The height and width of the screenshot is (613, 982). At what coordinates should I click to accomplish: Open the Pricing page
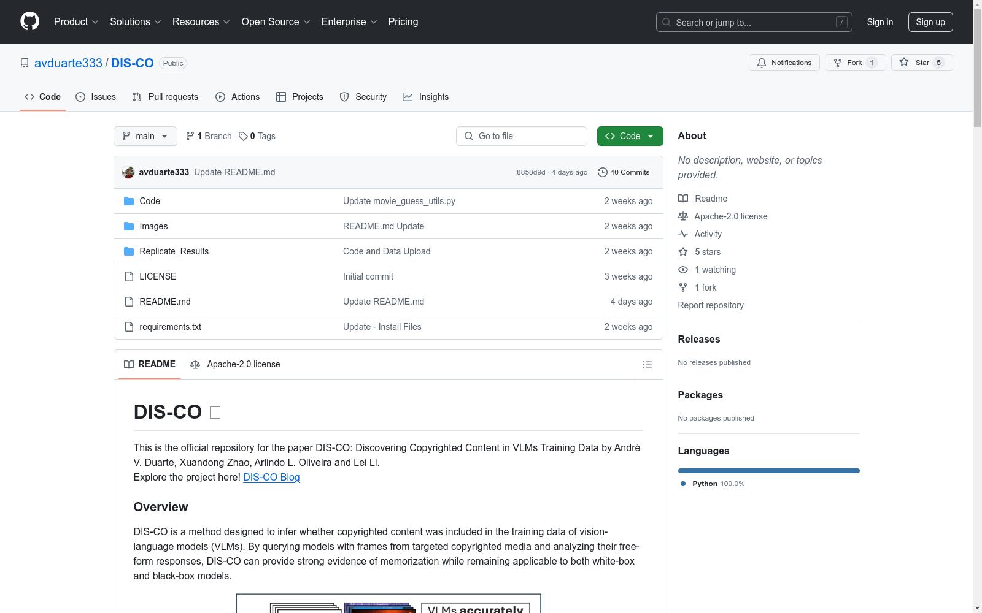point(403,21)
